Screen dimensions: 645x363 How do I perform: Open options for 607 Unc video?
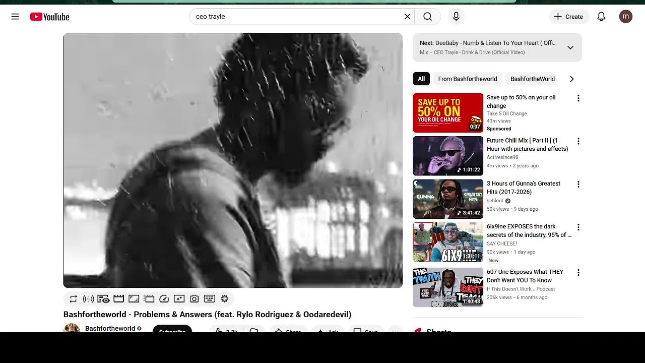pos(578,273)
